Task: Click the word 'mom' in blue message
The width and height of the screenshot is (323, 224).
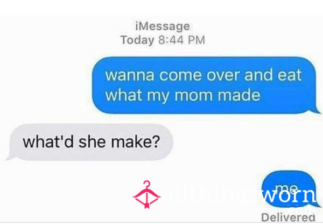Action: pos(193,96)
